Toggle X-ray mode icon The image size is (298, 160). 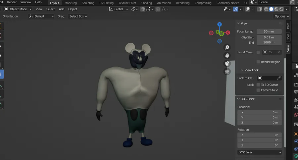coord(259,9)
